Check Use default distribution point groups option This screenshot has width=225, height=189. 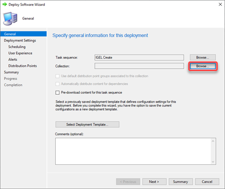(58, 76)
